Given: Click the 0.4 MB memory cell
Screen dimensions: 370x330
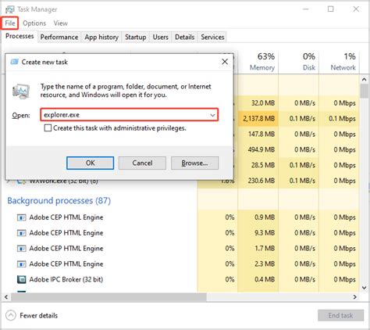Looking at the screenshot, I should (x=258, y=279).
